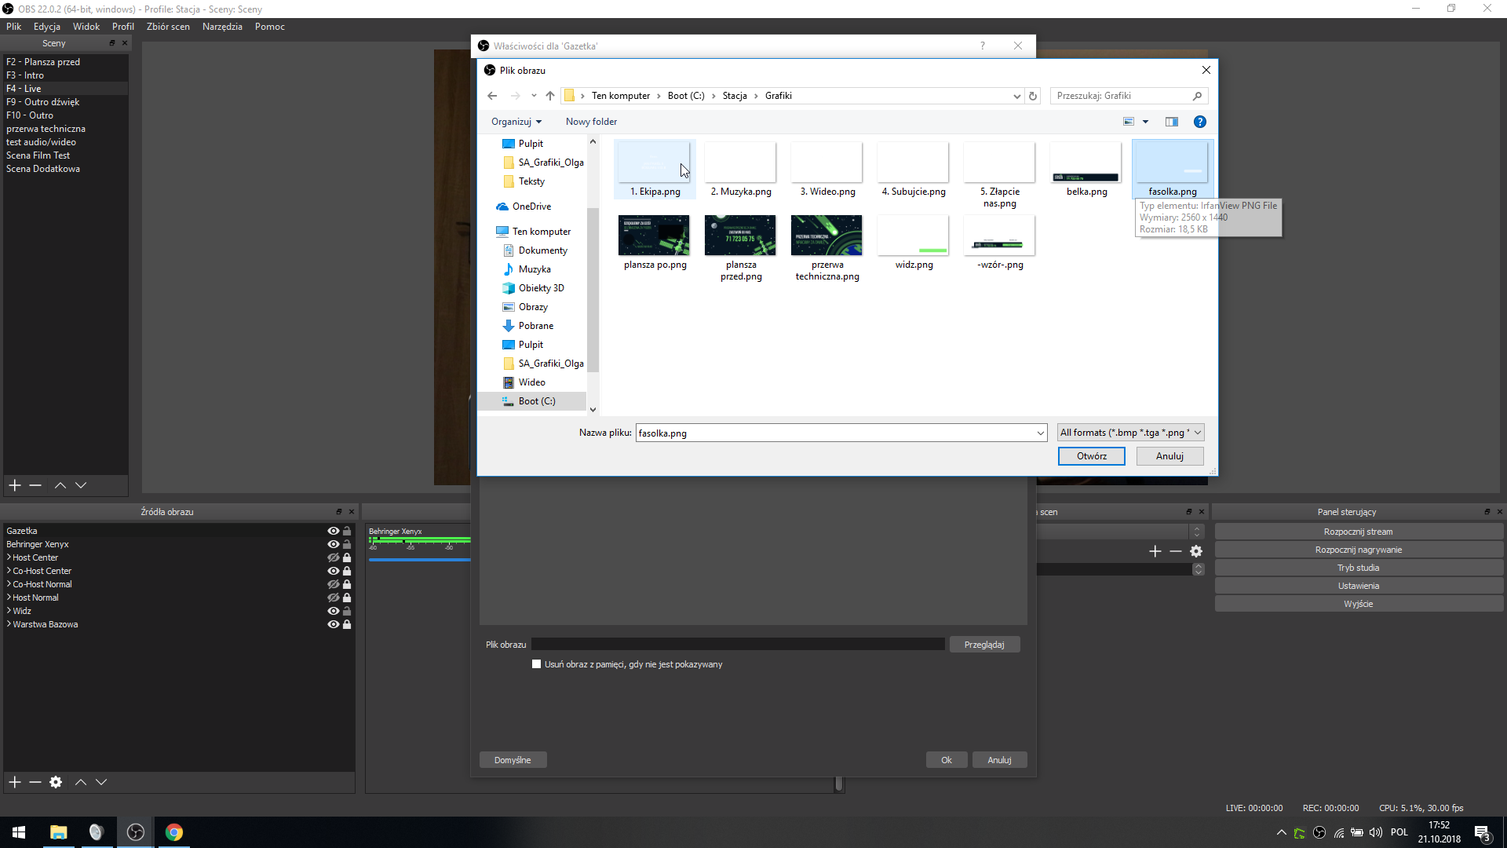Show the hidden Host Center source

333,557
